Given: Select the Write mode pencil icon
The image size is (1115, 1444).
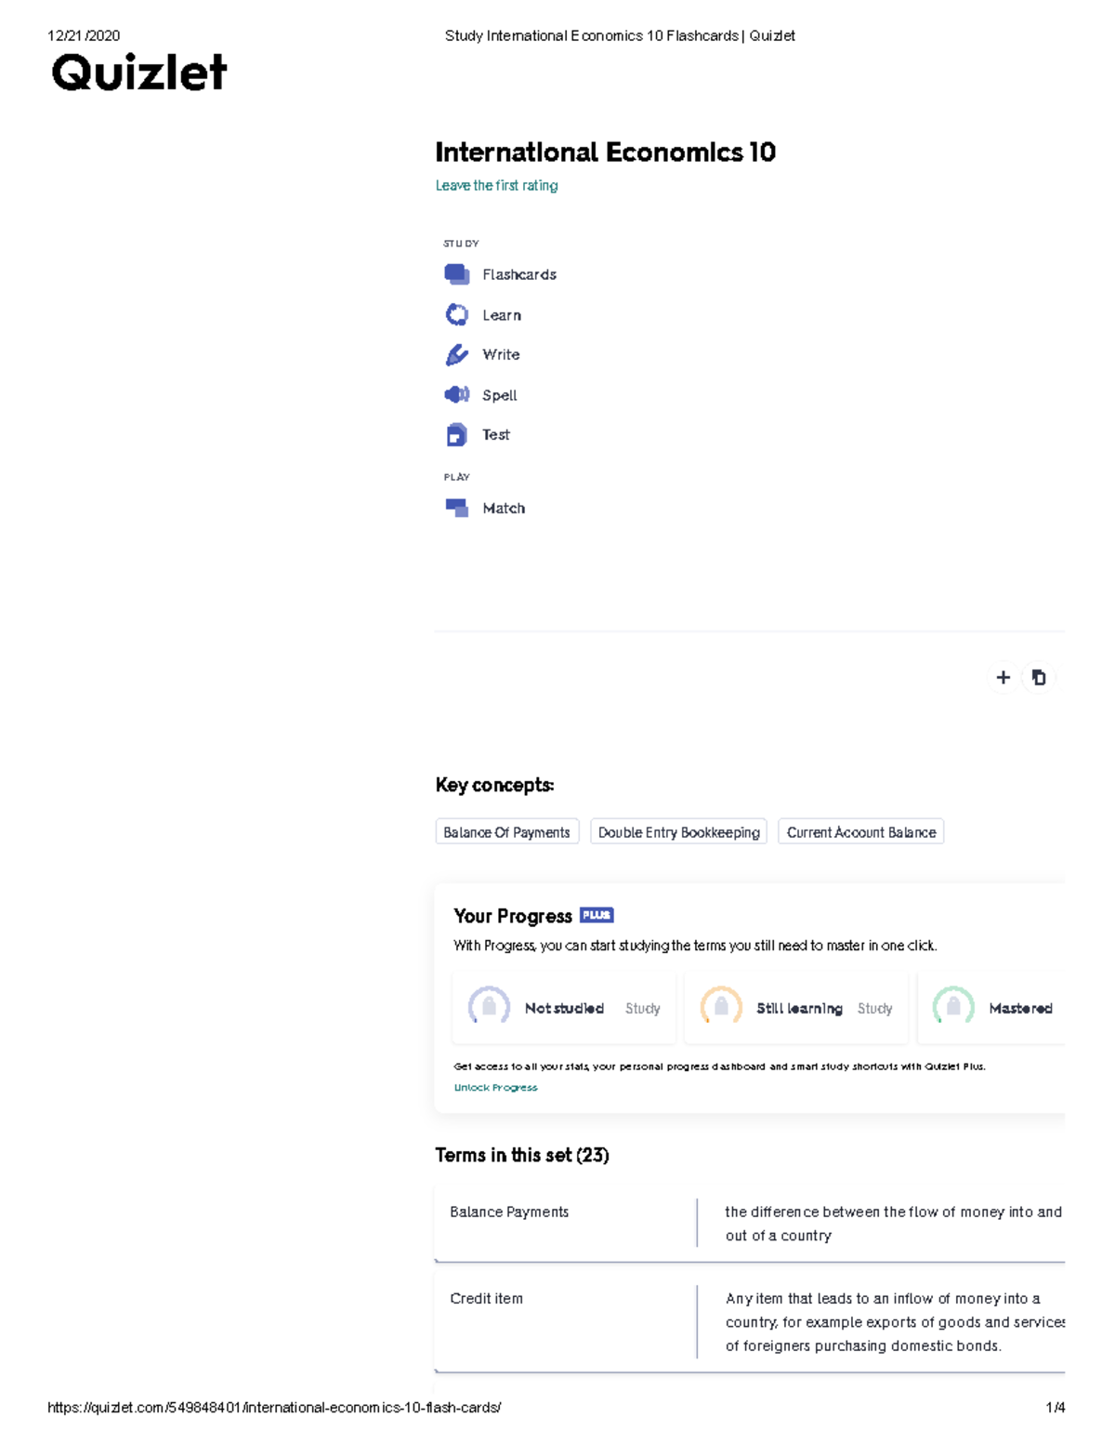Looking at the screenshot, I should (456, 354).
